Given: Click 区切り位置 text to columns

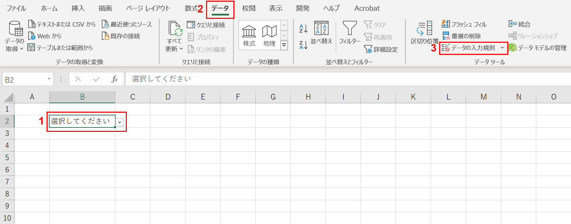Looking at the screenshot, I should pos(425,32).
